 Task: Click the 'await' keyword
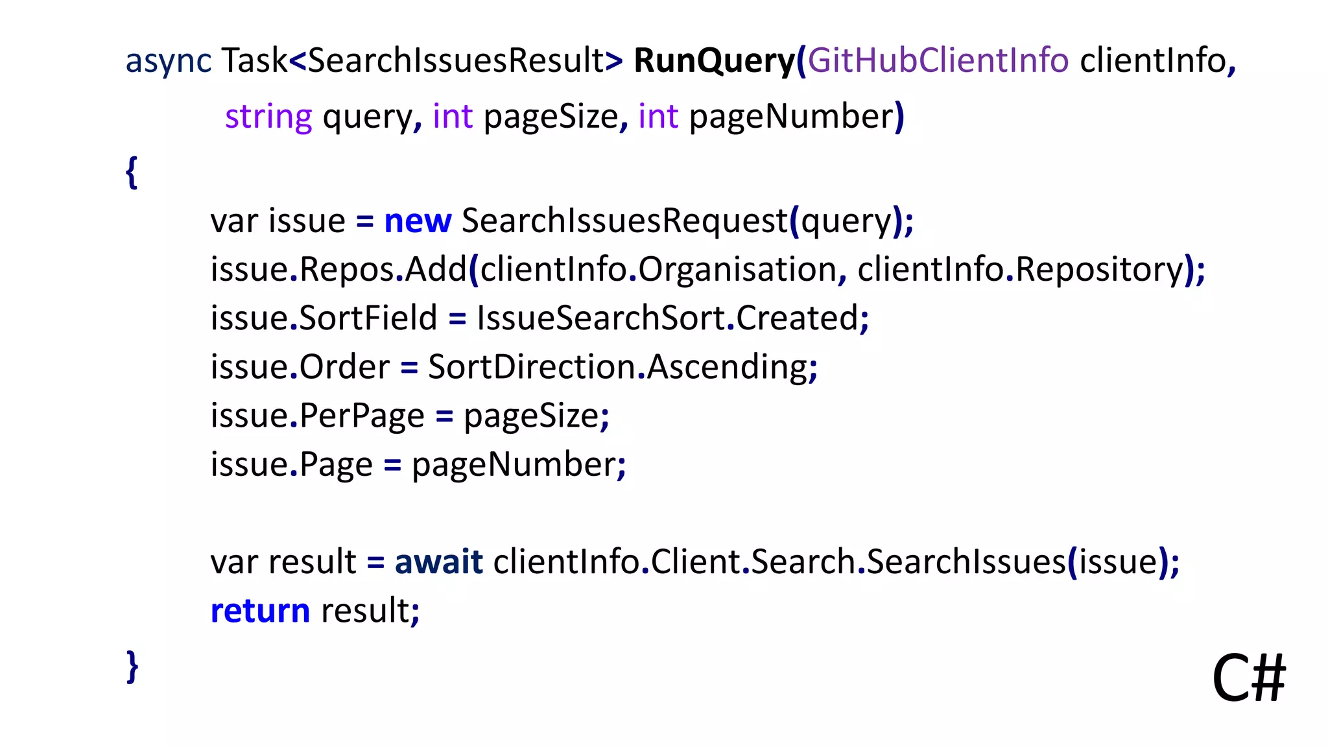click(439, 562)
